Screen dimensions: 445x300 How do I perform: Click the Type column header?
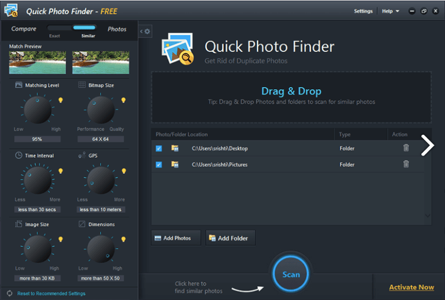coord(344,134)
